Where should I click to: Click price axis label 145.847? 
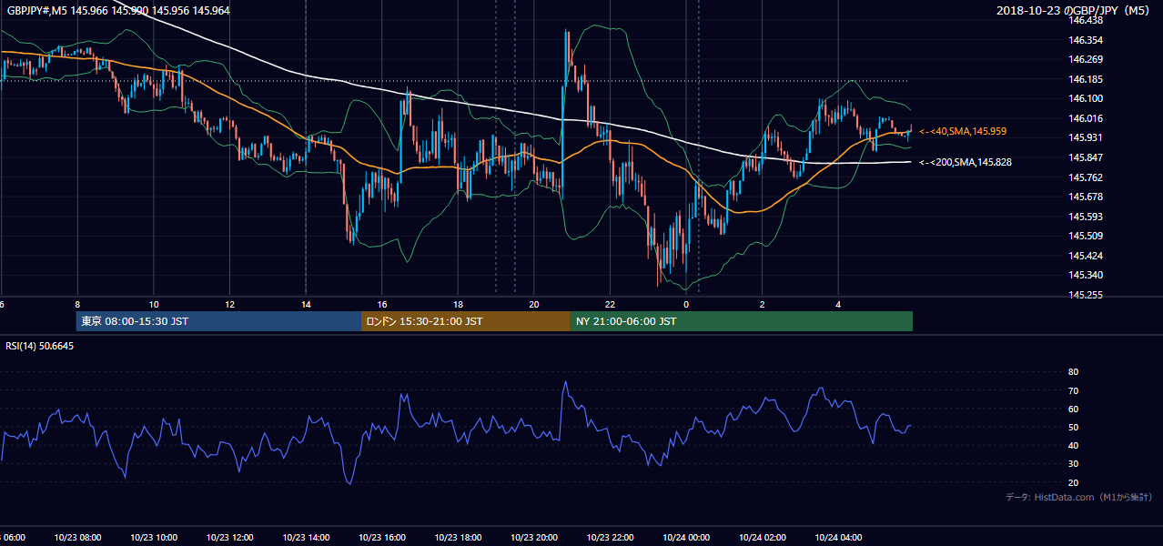click(1087, 157)
